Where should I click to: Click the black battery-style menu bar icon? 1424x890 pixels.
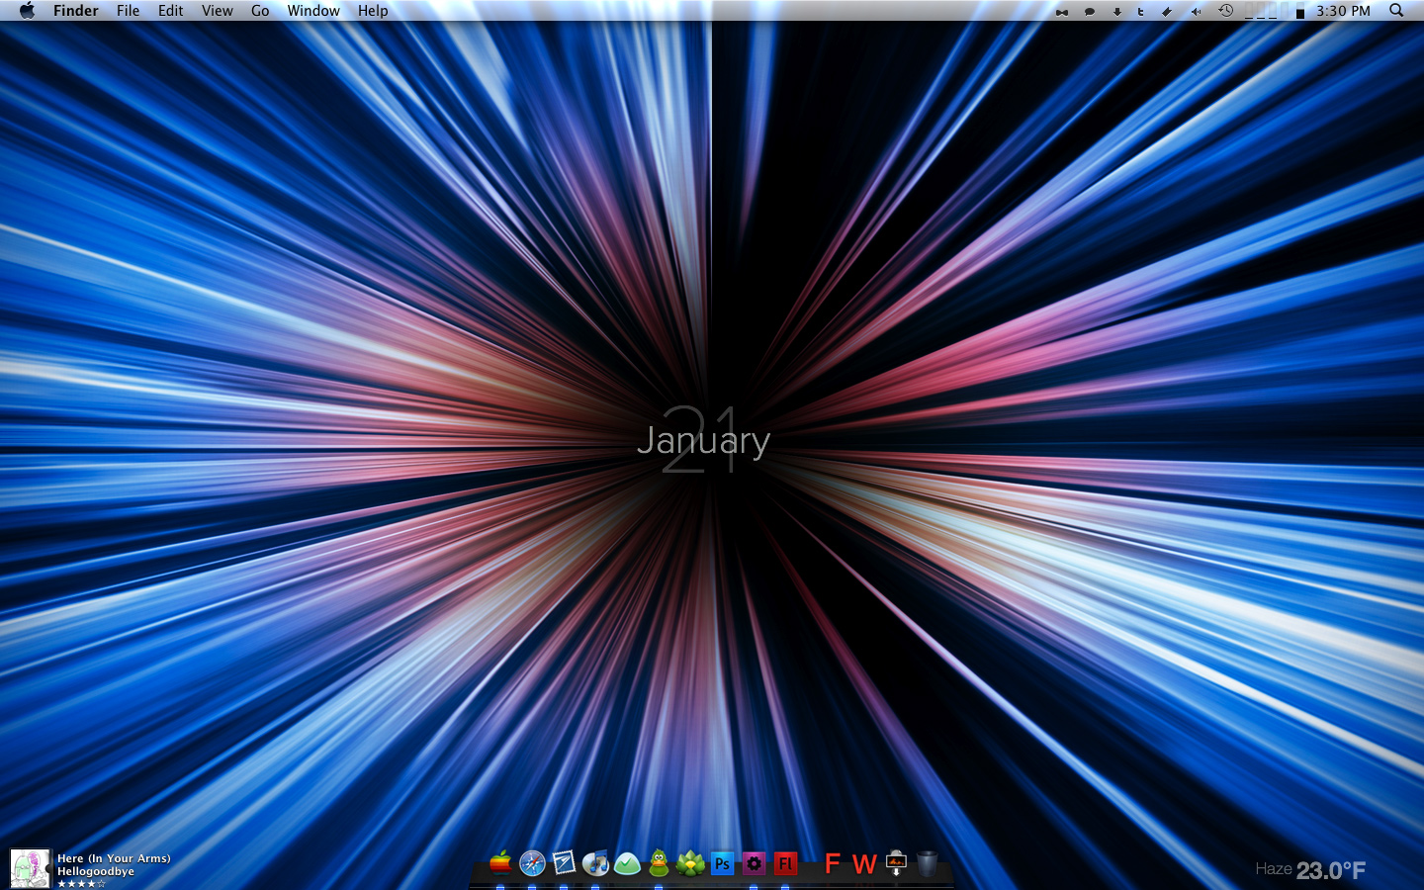tap(1299, 12)
